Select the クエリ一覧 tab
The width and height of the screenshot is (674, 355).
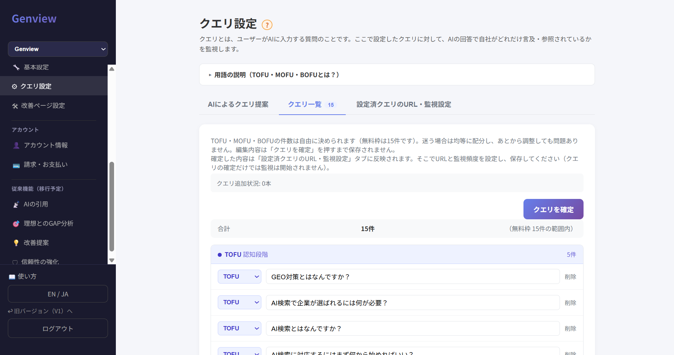(x=312, y=104)
